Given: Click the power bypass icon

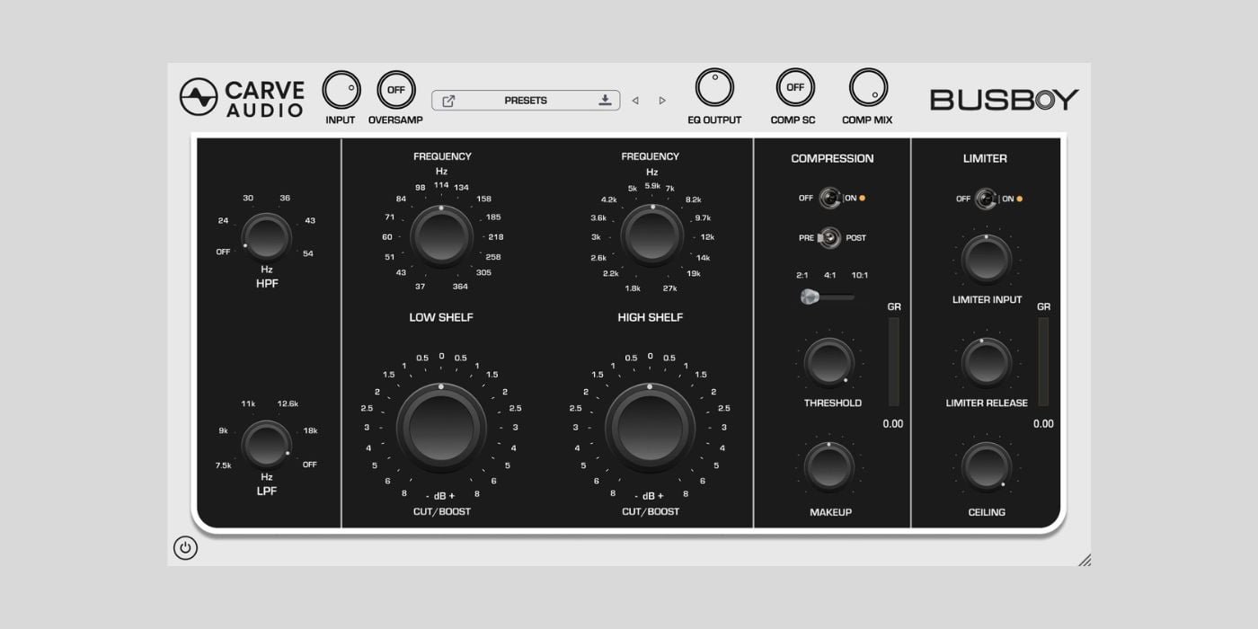Looking at the screenshot, I should pyautogui.click(x=185, y=547).
